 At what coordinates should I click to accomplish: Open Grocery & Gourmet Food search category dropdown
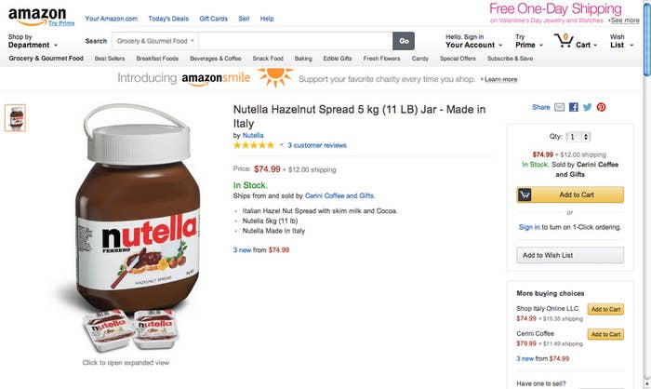[x=155, y=41]
